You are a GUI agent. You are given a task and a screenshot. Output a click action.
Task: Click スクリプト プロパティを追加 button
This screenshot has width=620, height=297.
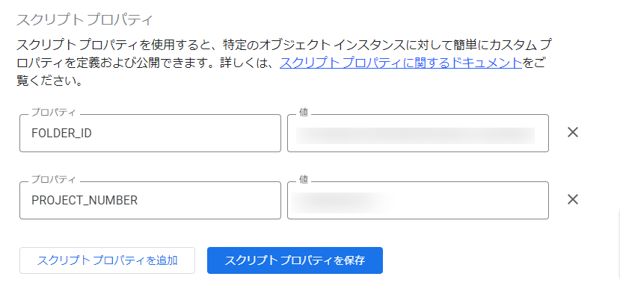point(107,260)
